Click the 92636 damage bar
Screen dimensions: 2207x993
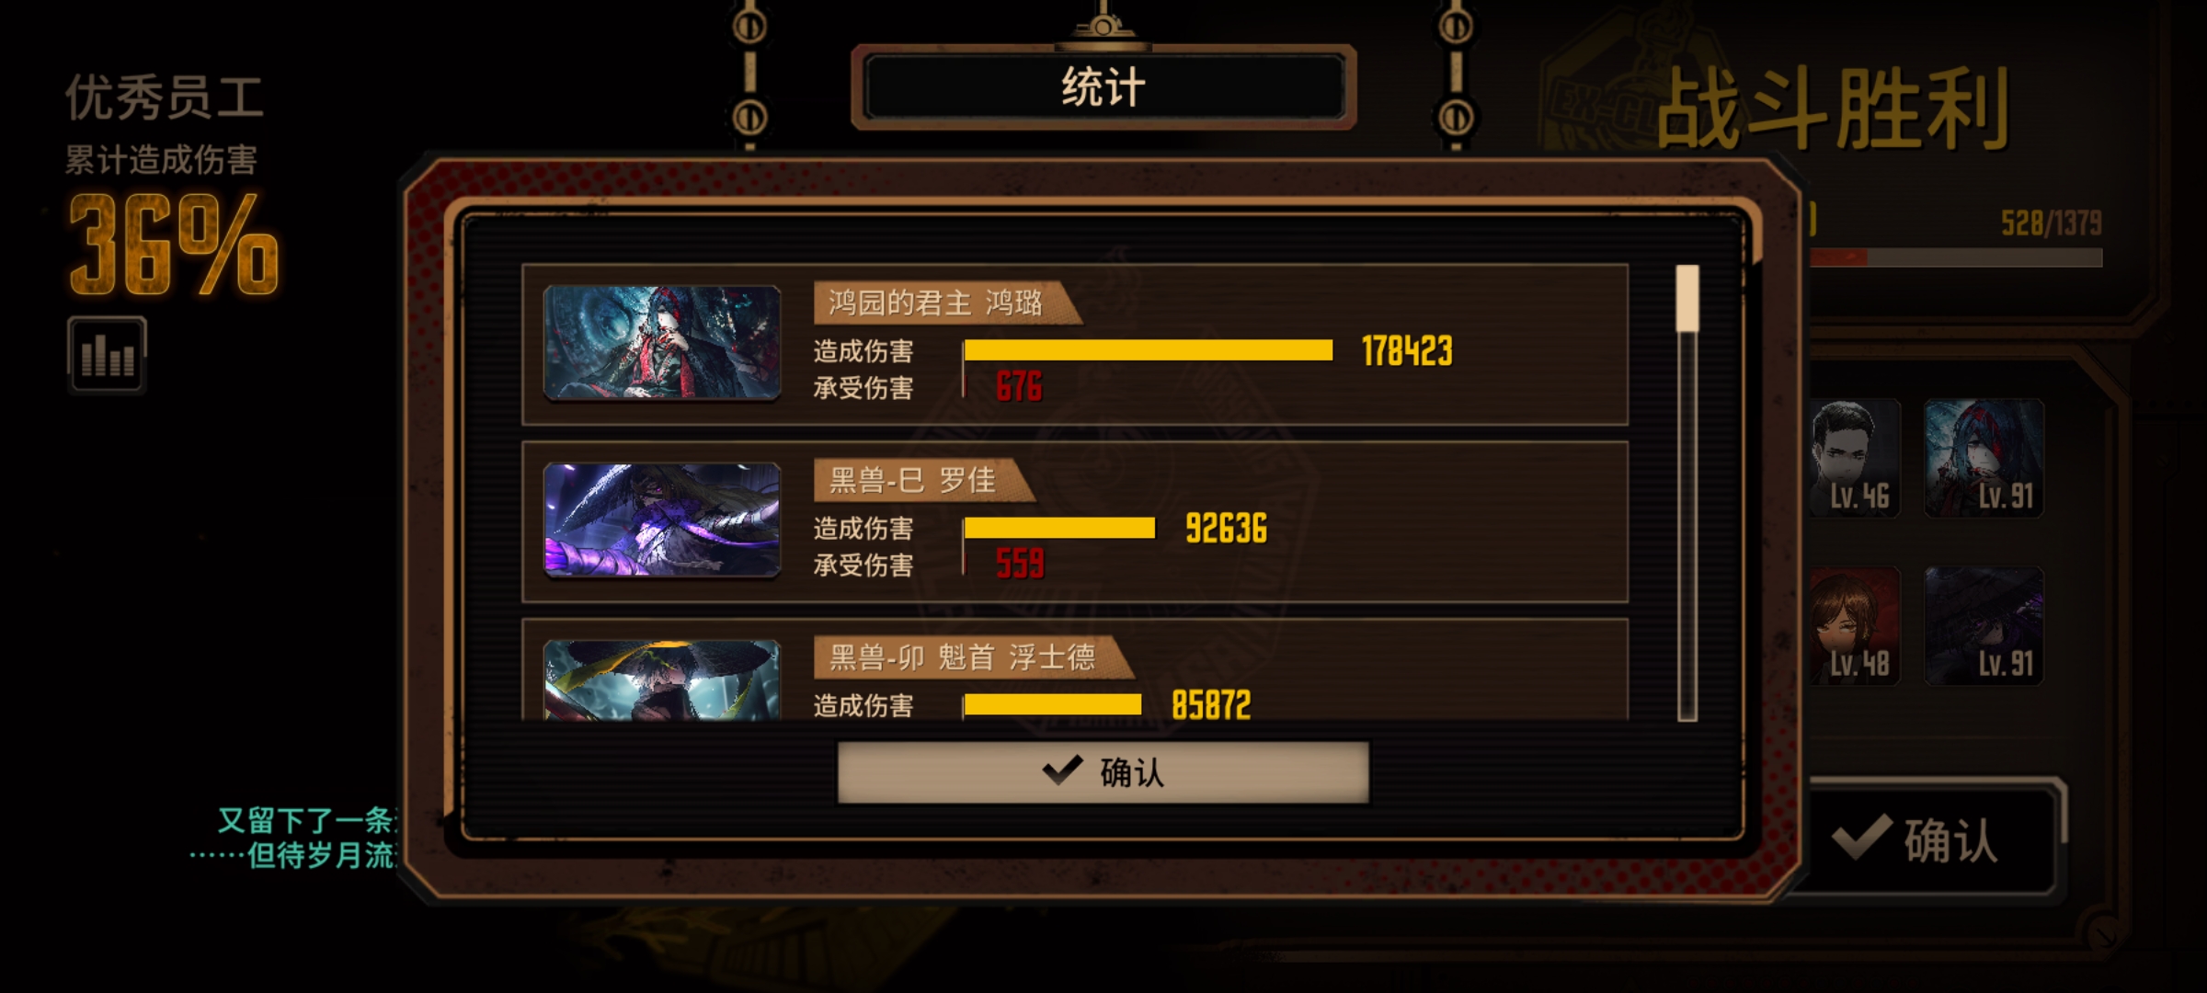(1059, 528)
